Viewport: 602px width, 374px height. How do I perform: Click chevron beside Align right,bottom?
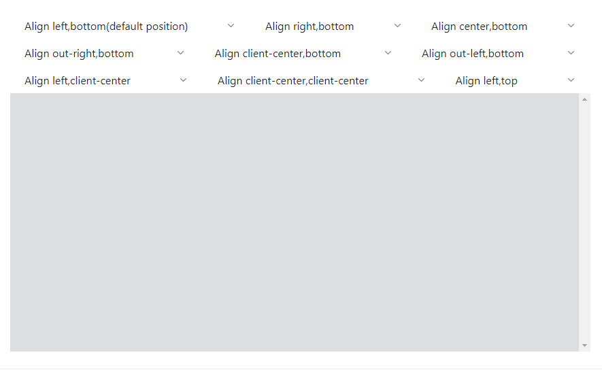click(397, 26)
